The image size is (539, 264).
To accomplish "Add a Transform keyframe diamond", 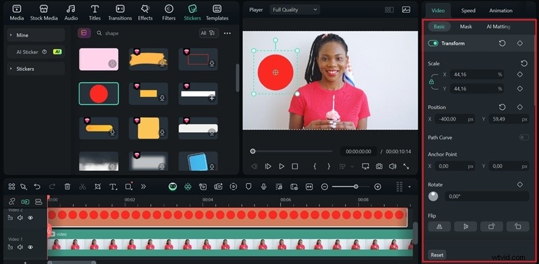I will coord(519,43).
